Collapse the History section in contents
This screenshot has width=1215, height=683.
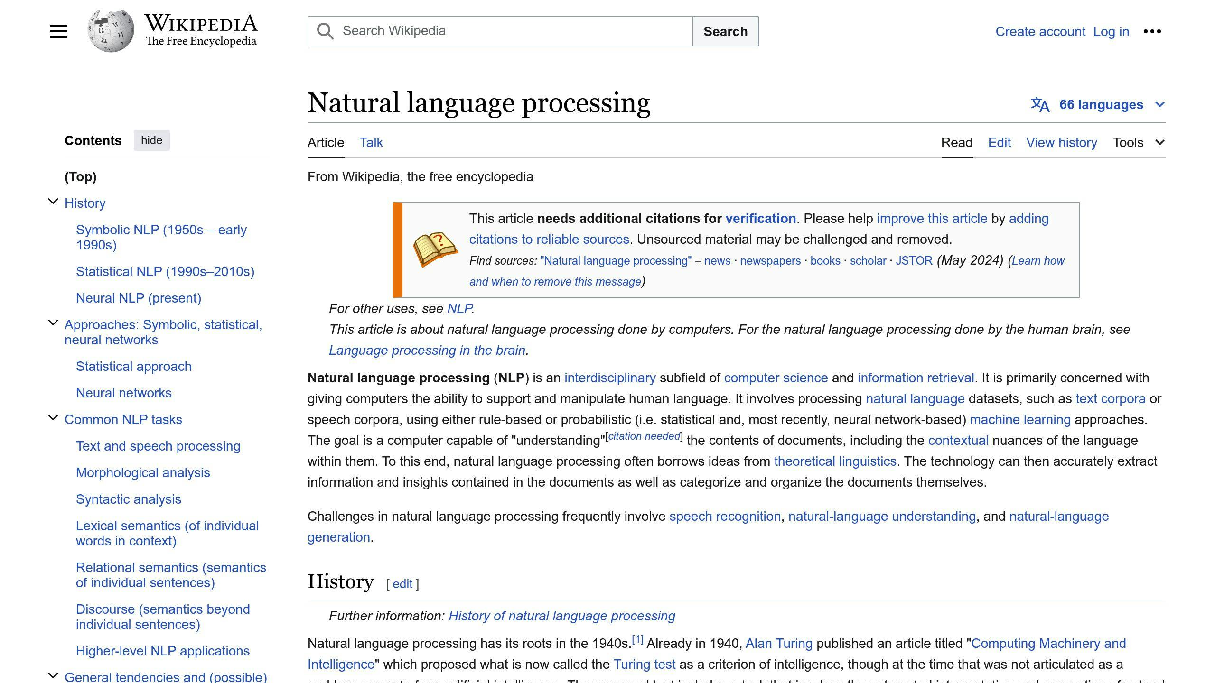click(53, 202)
